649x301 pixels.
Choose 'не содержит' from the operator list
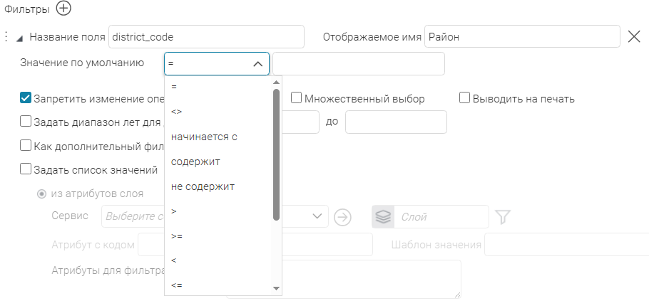(x=203, y=186)
